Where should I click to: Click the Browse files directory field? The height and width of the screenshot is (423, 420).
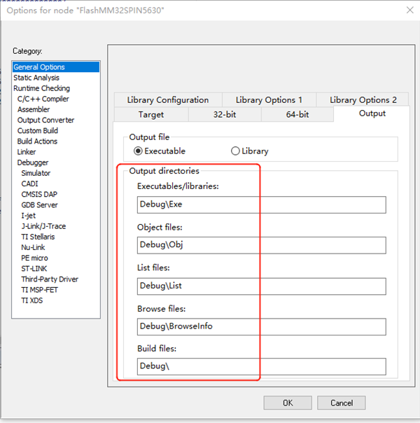pyautogui.click(x=262, y=326)
